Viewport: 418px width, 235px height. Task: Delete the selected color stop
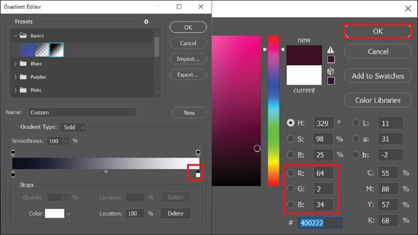(x=176, y=214)
